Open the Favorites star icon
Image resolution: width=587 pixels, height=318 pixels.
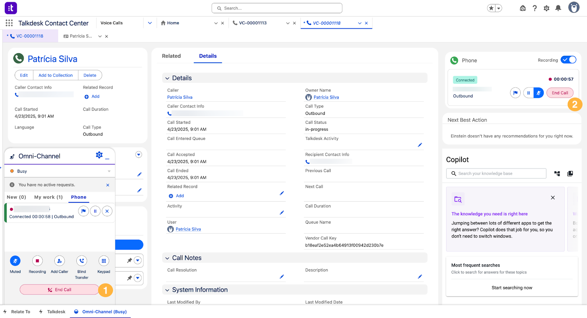point(491,8)
